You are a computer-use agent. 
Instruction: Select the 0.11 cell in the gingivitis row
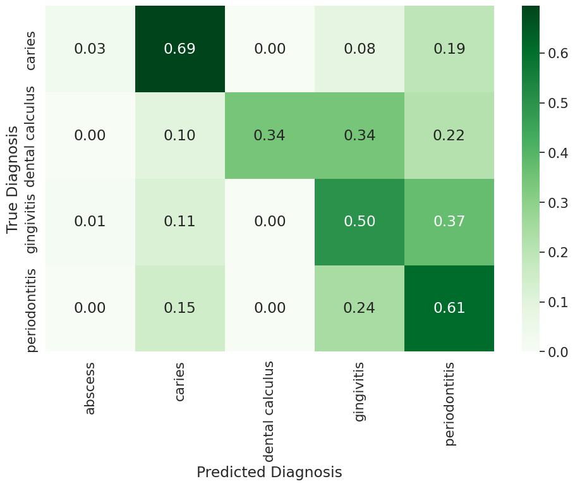tap(180, 222)
